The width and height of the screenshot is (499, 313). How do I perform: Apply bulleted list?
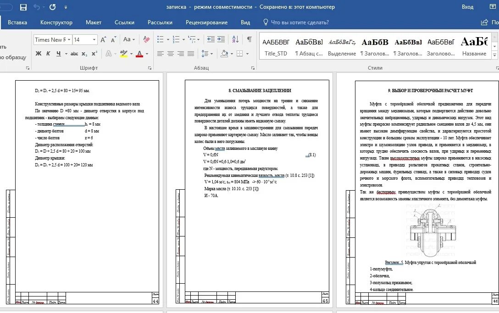pyautogui.click(x=161, y=39)
